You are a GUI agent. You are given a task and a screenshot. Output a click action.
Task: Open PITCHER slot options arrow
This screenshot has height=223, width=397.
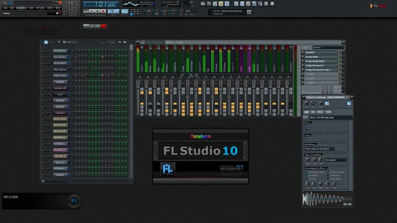(303, 52)
